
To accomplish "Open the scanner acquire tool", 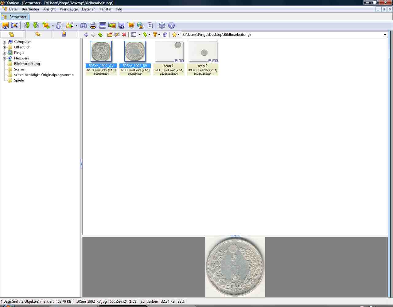I will tap(103, 25).
